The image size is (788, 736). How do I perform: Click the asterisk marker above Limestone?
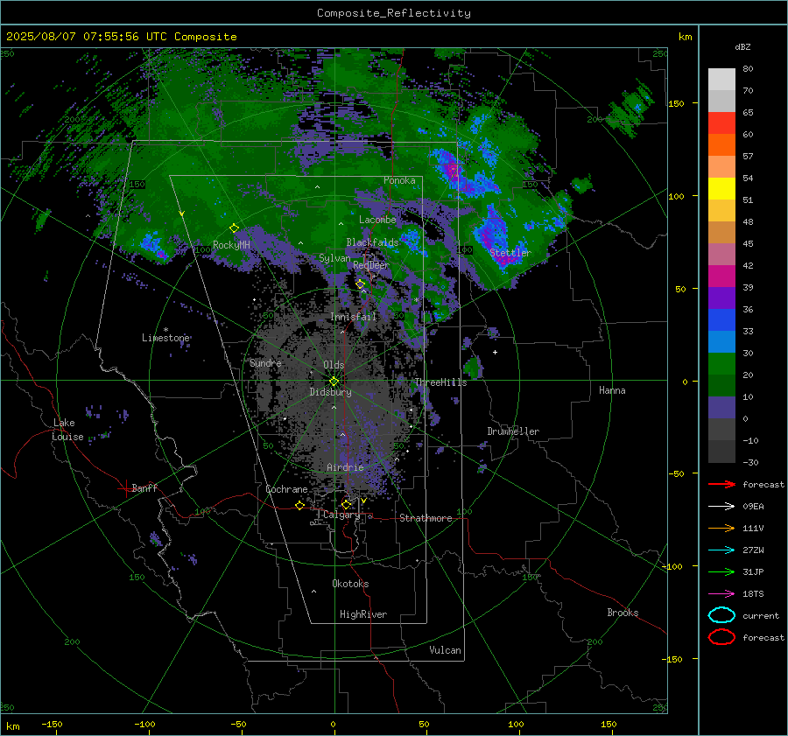point(165,330)
